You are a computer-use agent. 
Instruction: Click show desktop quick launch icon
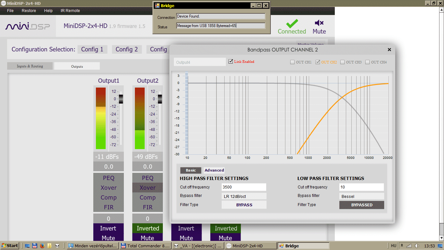27,246
